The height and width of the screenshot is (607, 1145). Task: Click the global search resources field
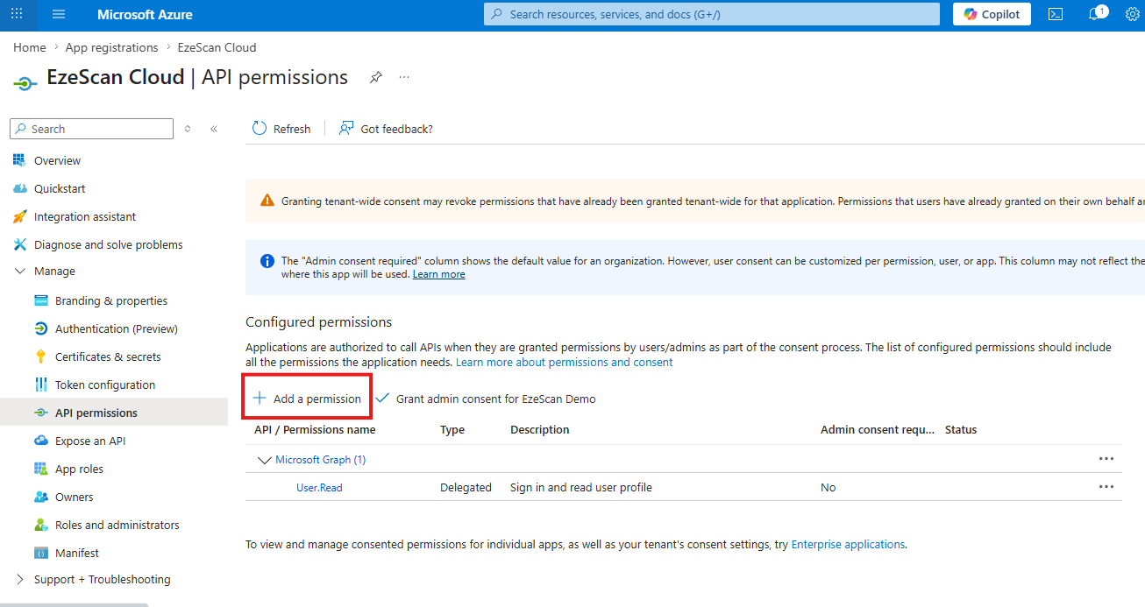pos(711,14)
